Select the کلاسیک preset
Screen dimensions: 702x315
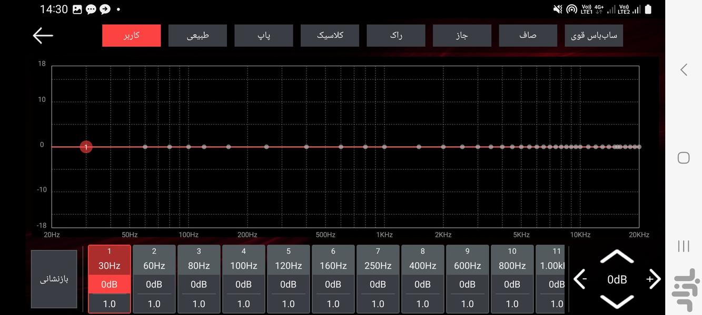click(330, 36)
